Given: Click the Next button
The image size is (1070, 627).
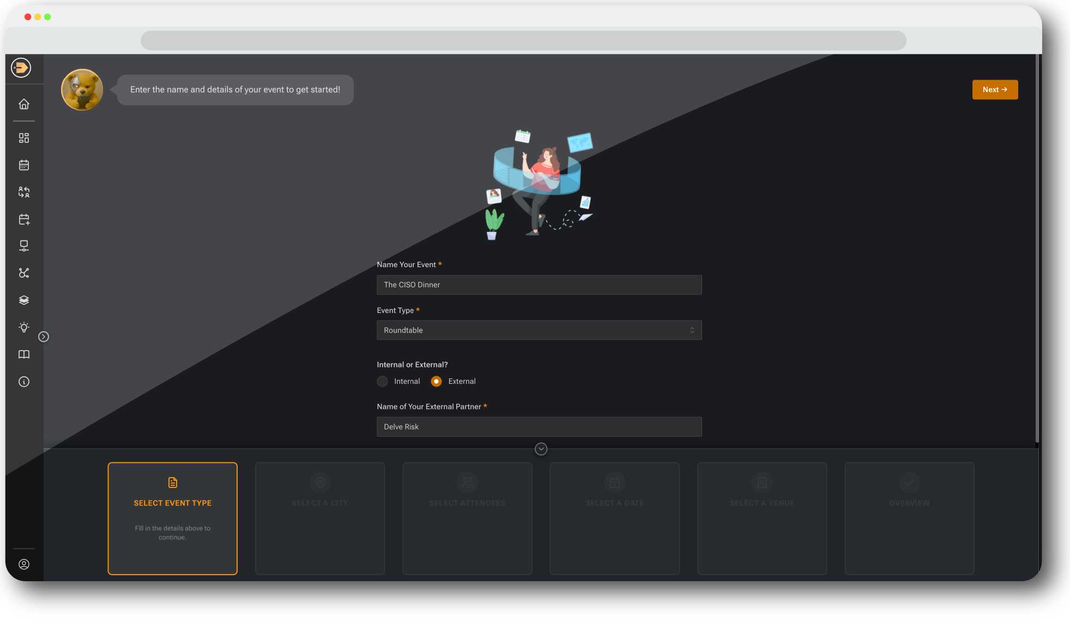Looking at the screenshot, I should [x=994, y=89].
